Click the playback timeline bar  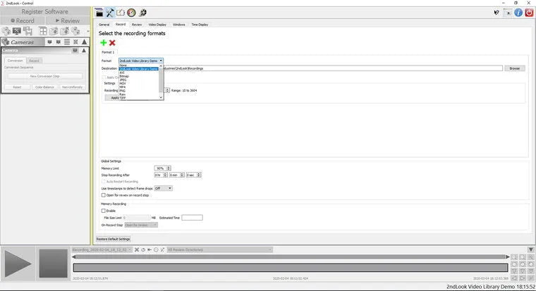point(289,268)
